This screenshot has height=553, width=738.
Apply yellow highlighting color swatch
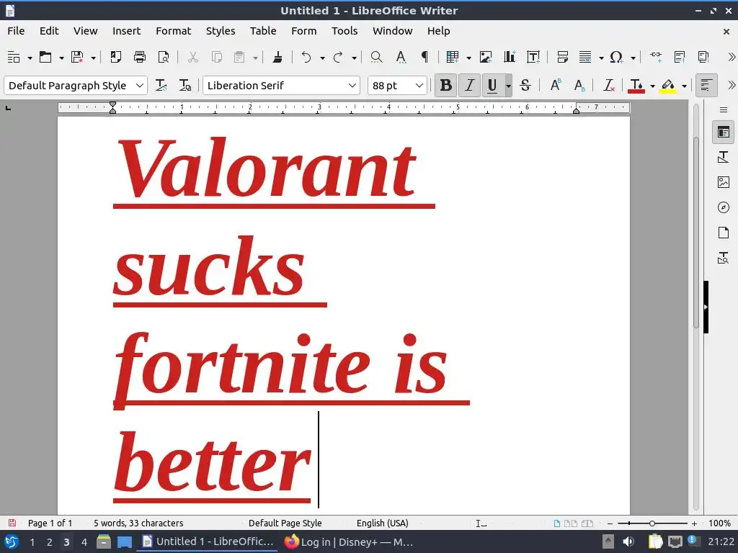pyautogui.click(x=668, y=86)
